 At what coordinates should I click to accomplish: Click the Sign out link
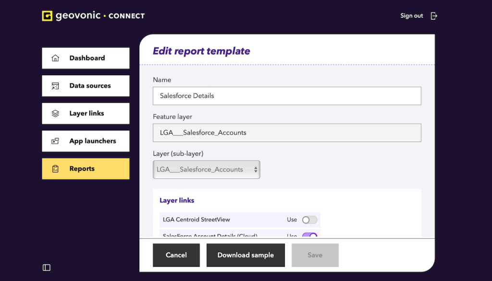(x=411, y=16)
